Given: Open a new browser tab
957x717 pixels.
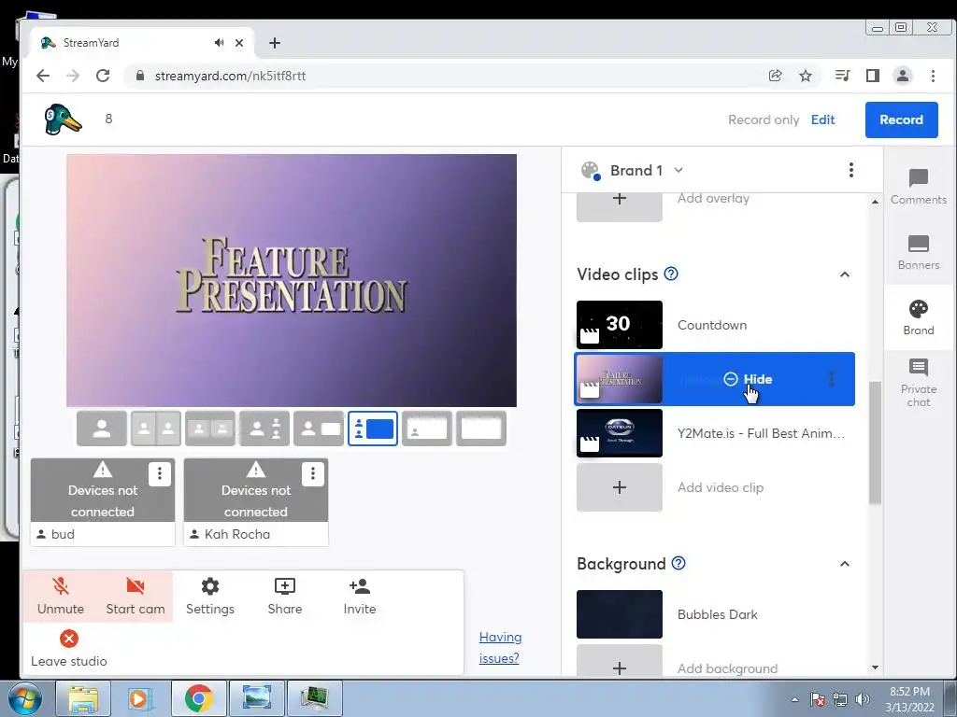Looking at the screenshot, I should click(275, 43).
